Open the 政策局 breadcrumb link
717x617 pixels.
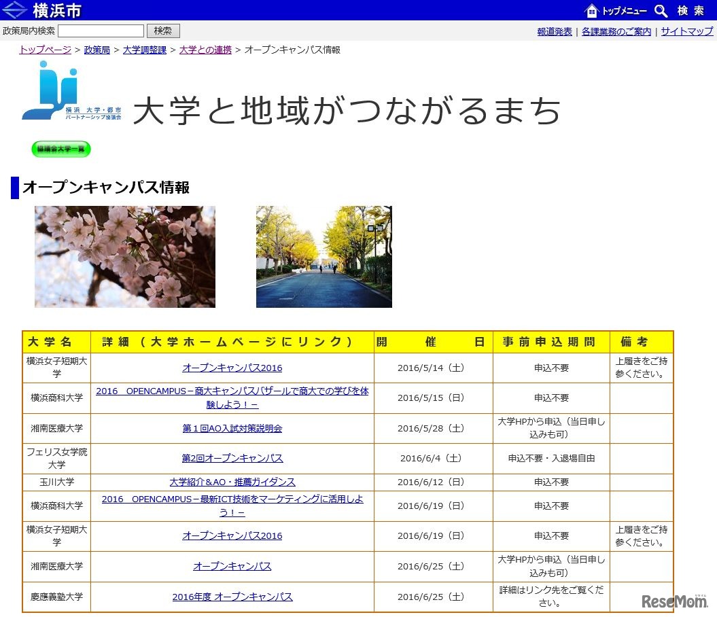(x=97, y=50)
